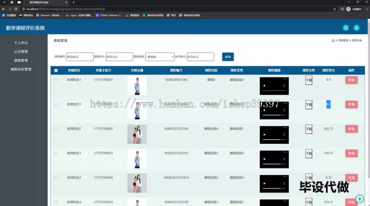This screenshot has height=206, width=370.
Task: Play the video in the 课程名称4 row
Action: click(264, 135)
